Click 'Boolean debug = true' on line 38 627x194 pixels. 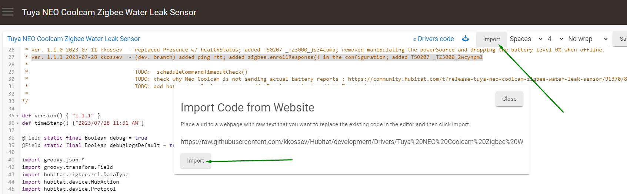116,138
